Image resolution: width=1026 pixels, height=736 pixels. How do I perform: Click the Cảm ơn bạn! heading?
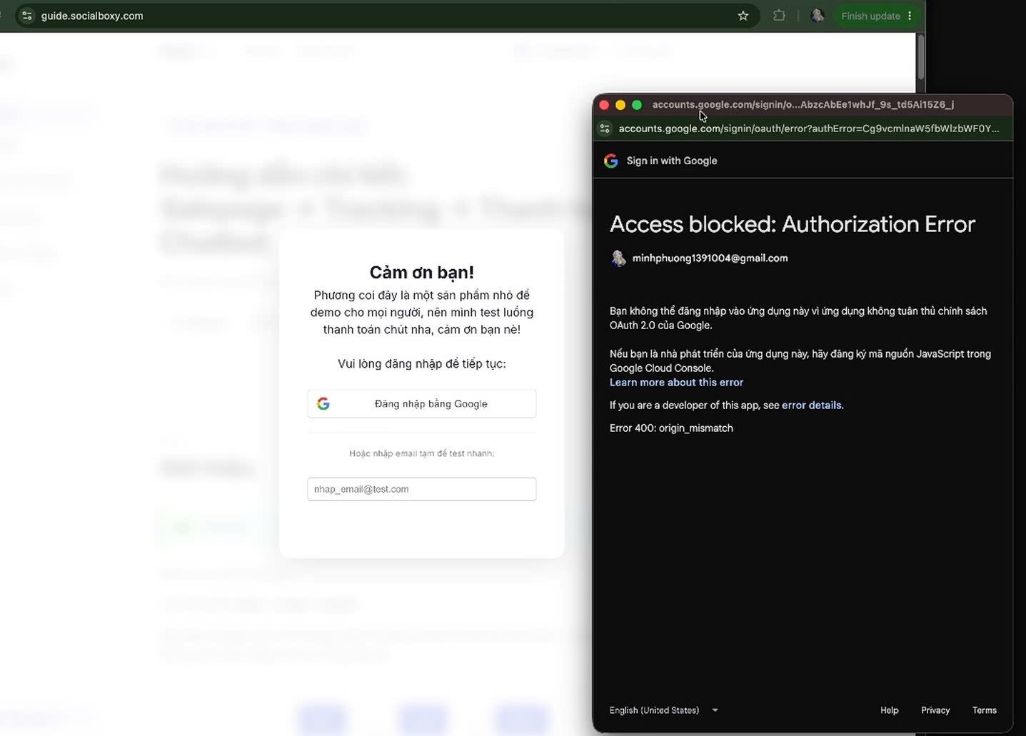pyautogui.click(x=422, y=272)
